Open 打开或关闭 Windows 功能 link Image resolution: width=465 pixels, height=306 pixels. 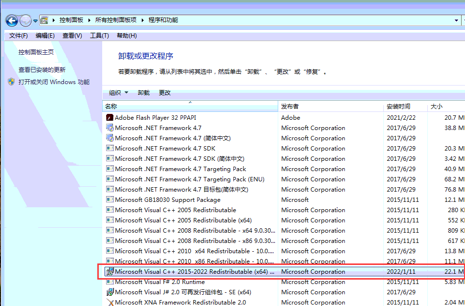[54, 82]
